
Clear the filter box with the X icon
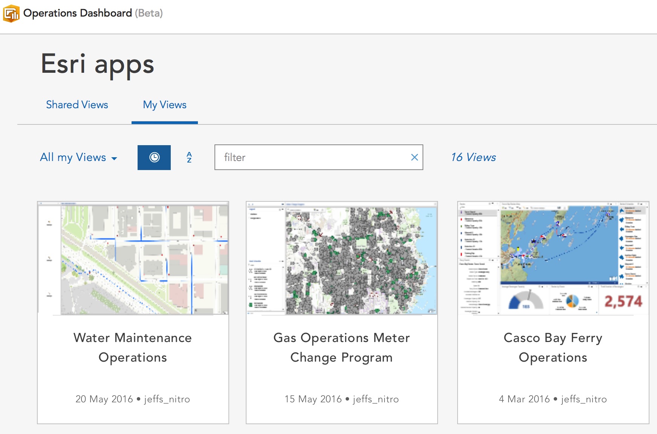414,158
